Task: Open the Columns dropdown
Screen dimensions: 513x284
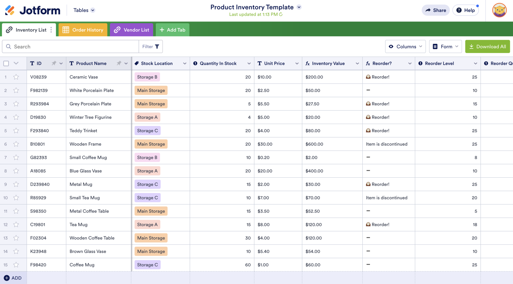Action: pos(405,46)
